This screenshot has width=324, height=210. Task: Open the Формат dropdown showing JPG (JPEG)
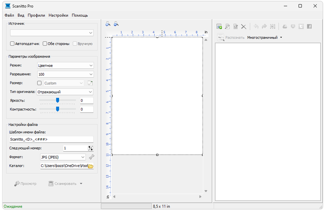coord(62,157)
